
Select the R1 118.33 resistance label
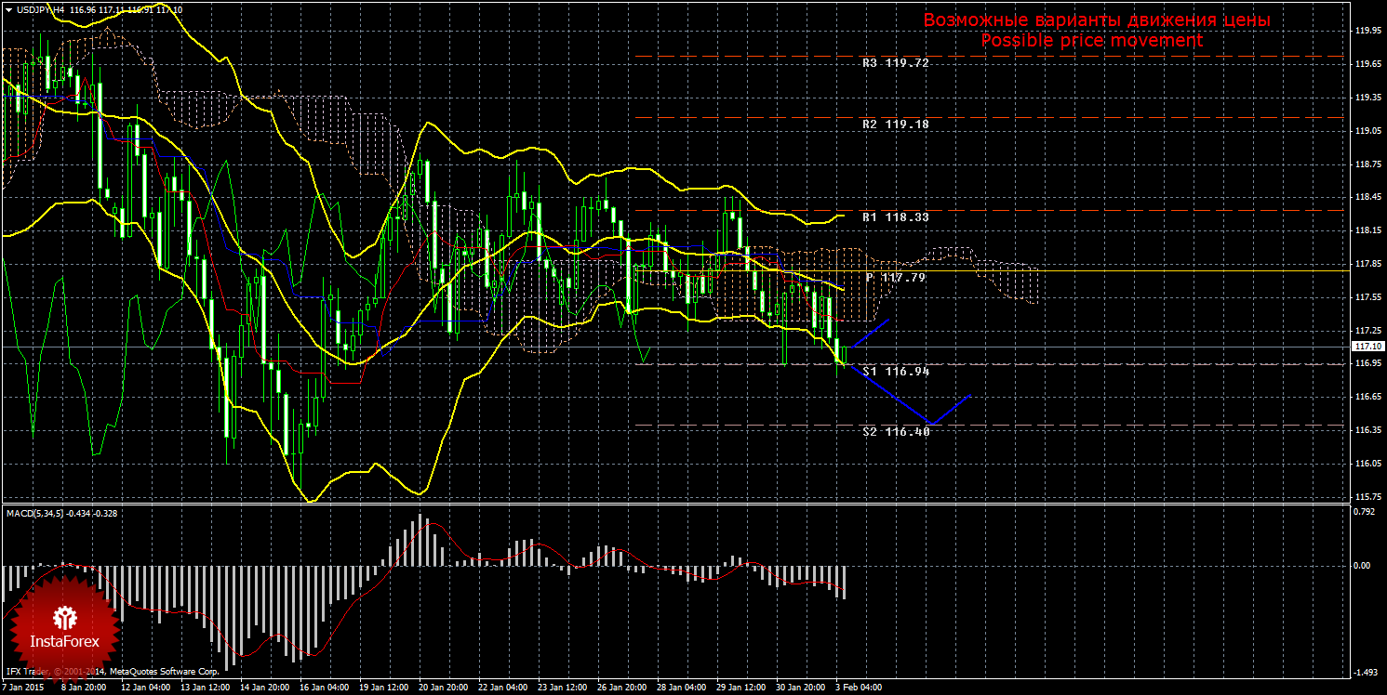[x=896, y=216]
